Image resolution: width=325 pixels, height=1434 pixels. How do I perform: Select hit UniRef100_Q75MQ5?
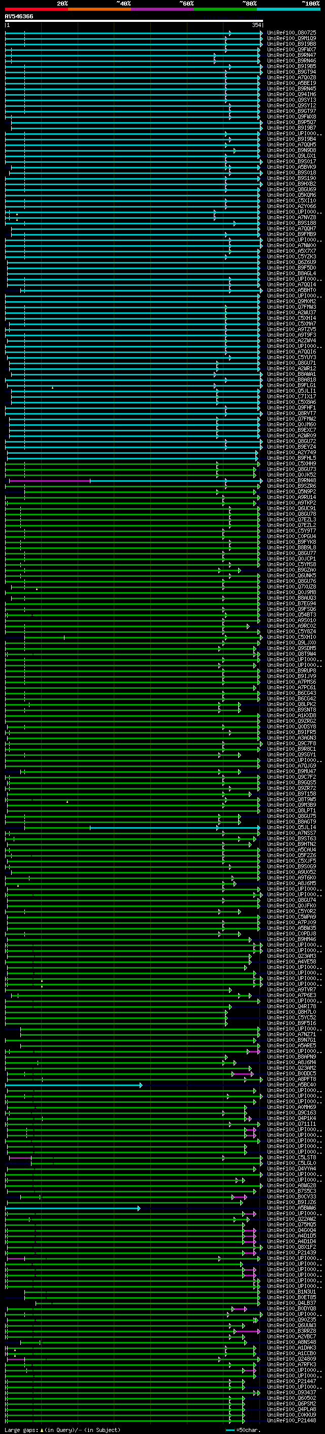click(291, 1224)
